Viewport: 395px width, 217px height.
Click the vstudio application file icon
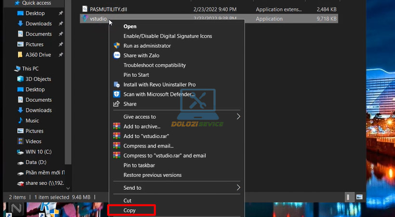pyautogui.click(x=85, y=18)
